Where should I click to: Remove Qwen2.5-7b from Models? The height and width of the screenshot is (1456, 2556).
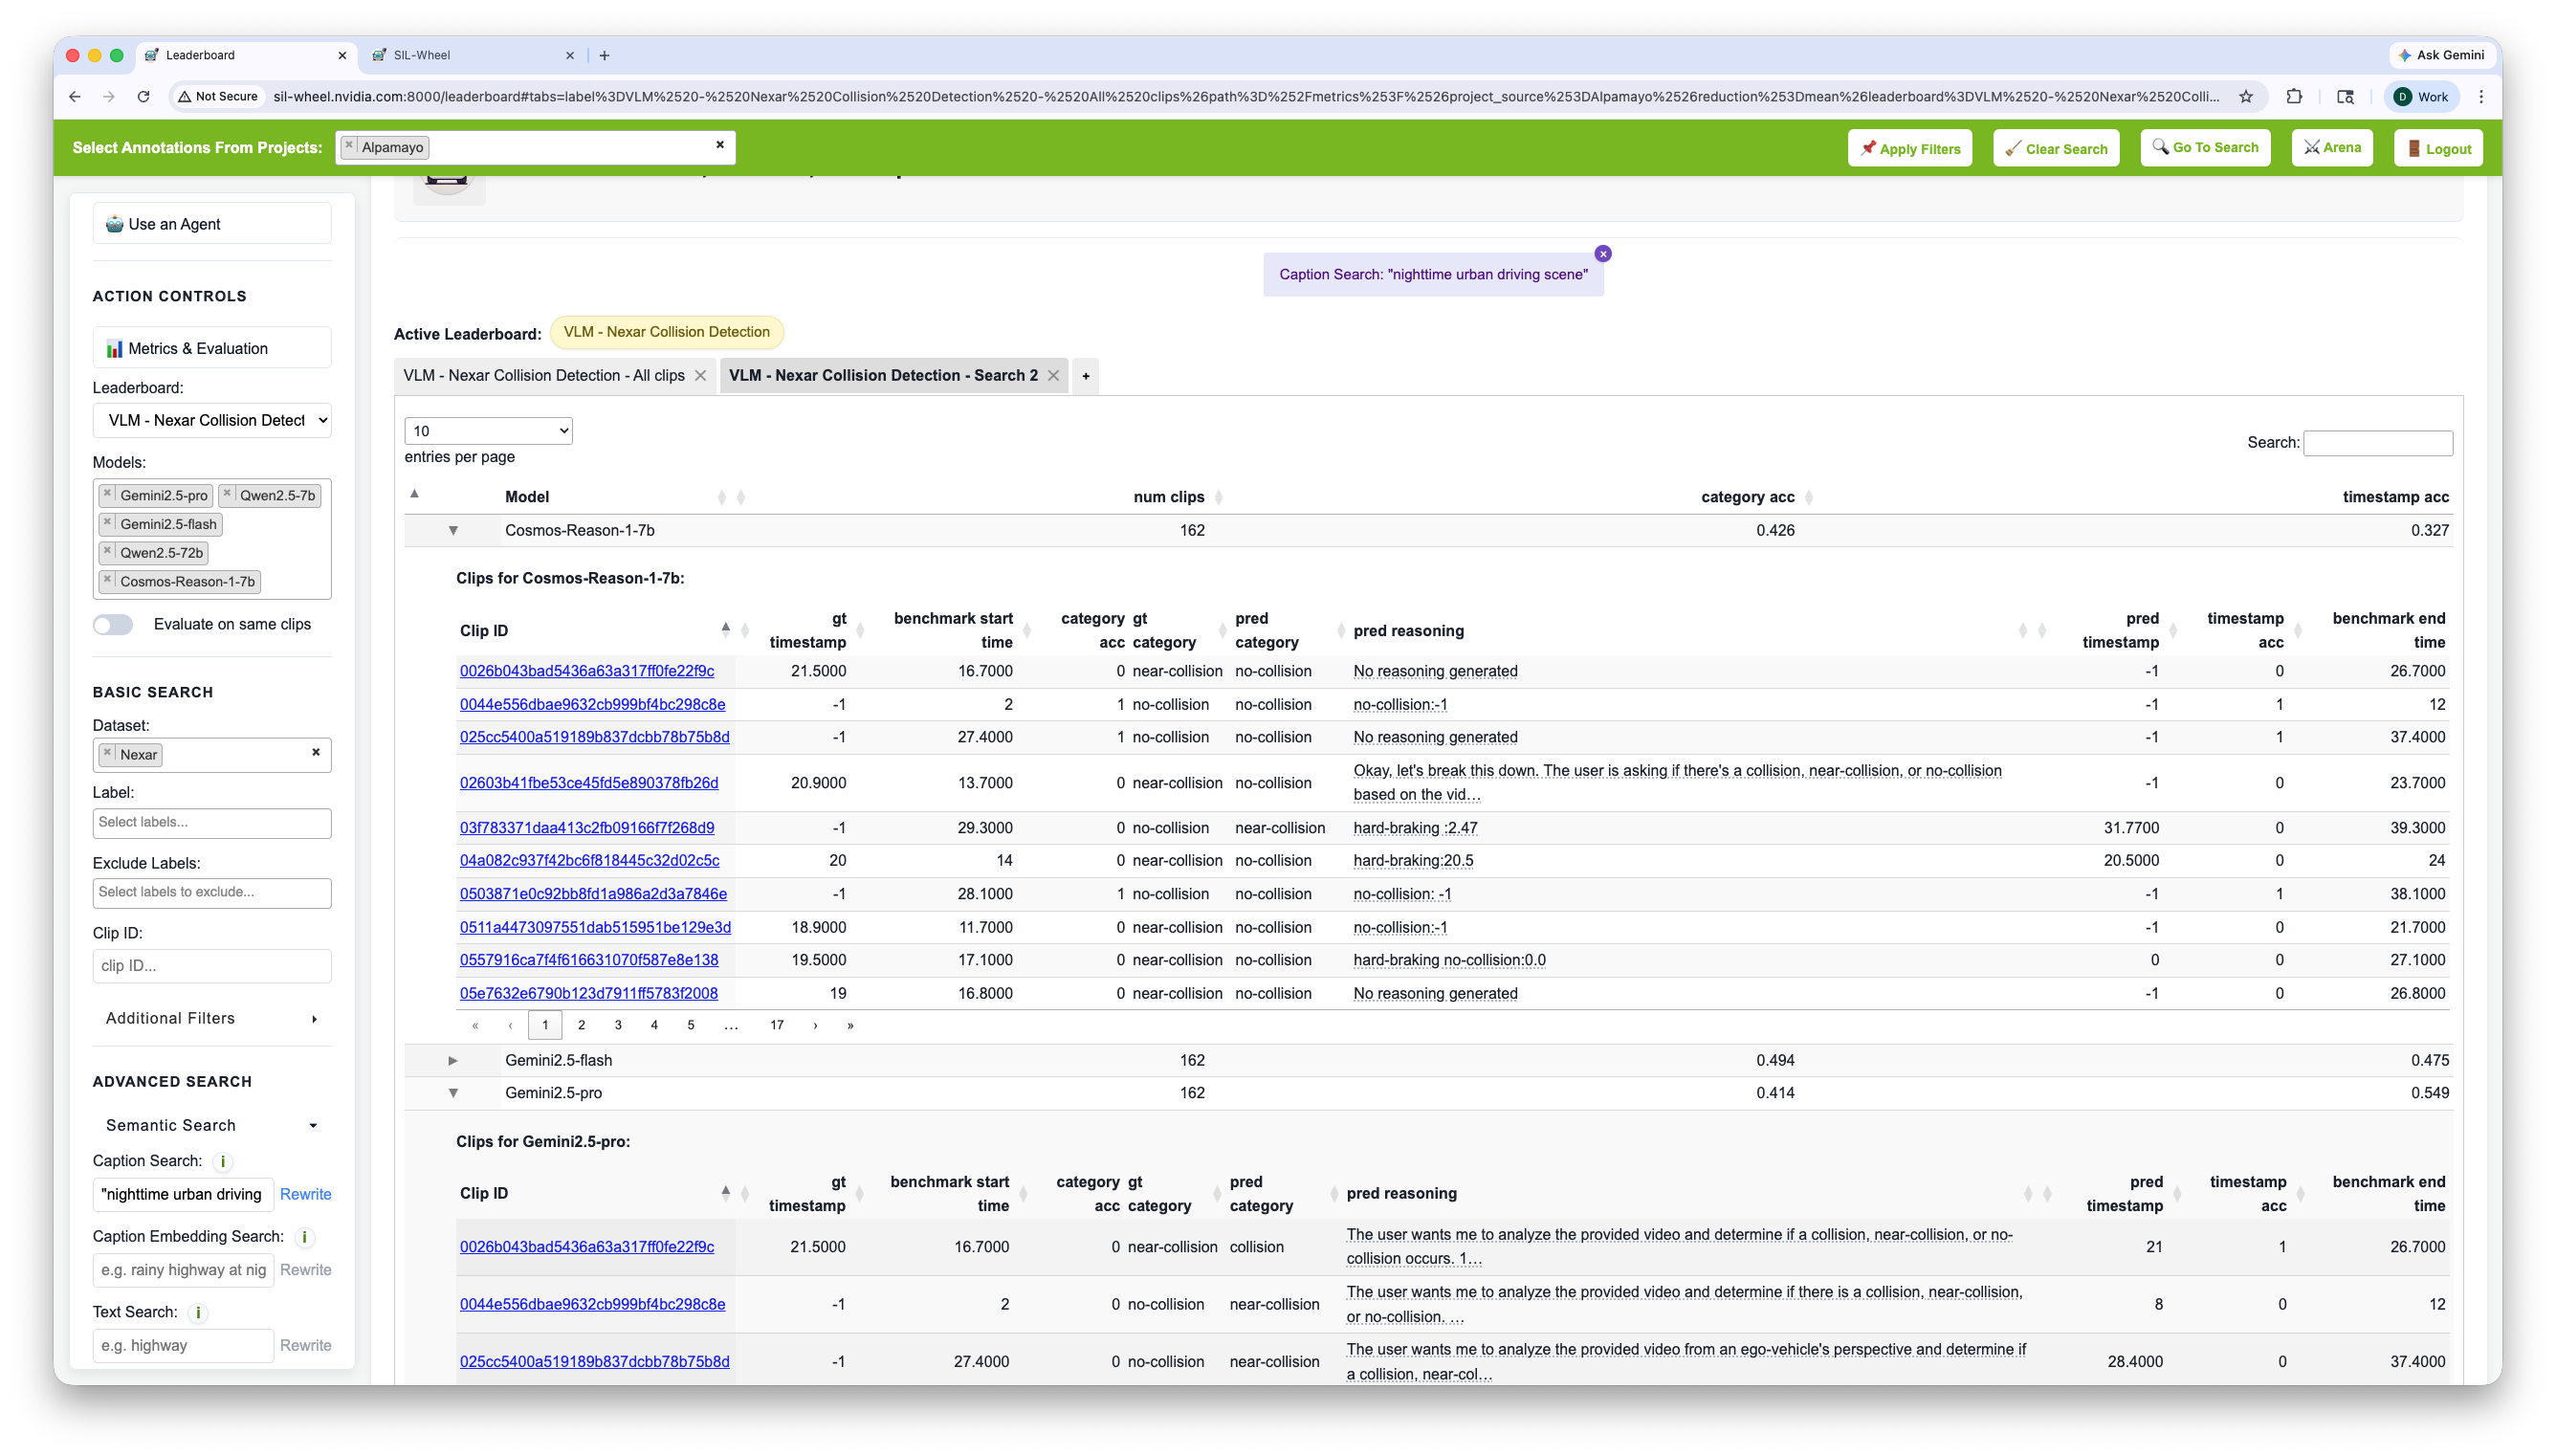click(228, 494)
